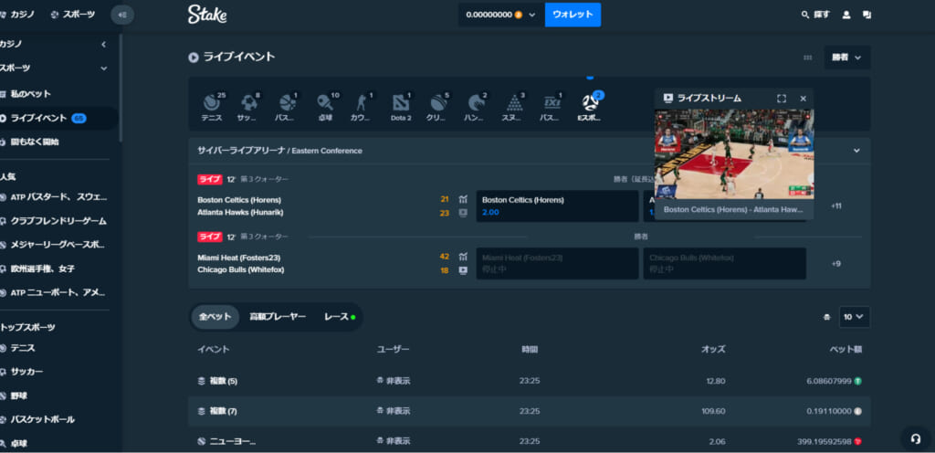Click suspended Miami Heat (Fosters23) odds box

click(x=557, y=263)
